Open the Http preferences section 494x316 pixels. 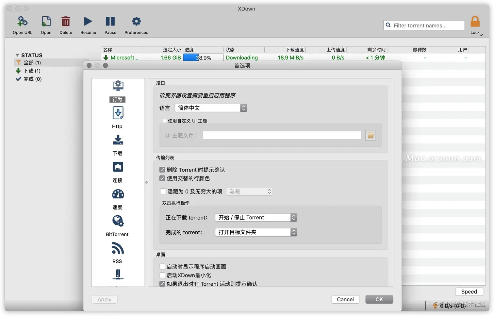(118, 118)
